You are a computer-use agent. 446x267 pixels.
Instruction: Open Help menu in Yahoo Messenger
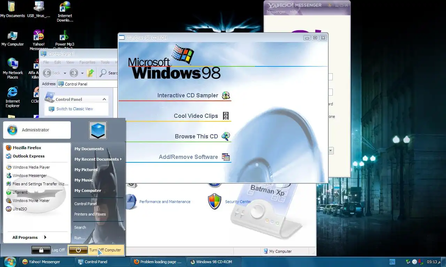pos(294,12)
